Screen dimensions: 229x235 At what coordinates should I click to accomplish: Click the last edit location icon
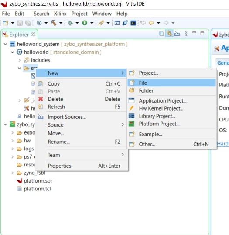(x=143, y=23)
